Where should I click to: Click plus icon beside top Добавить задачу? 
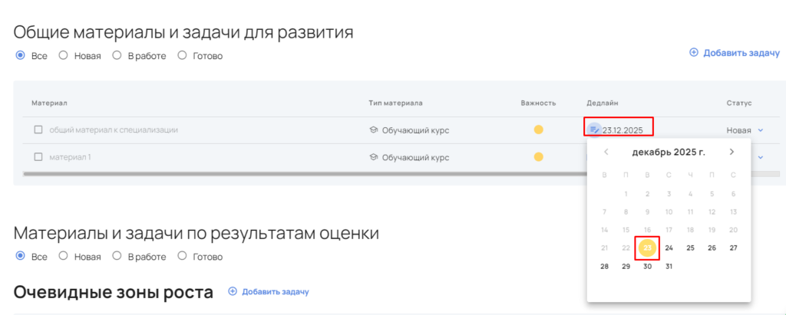[x=694, y=52]
